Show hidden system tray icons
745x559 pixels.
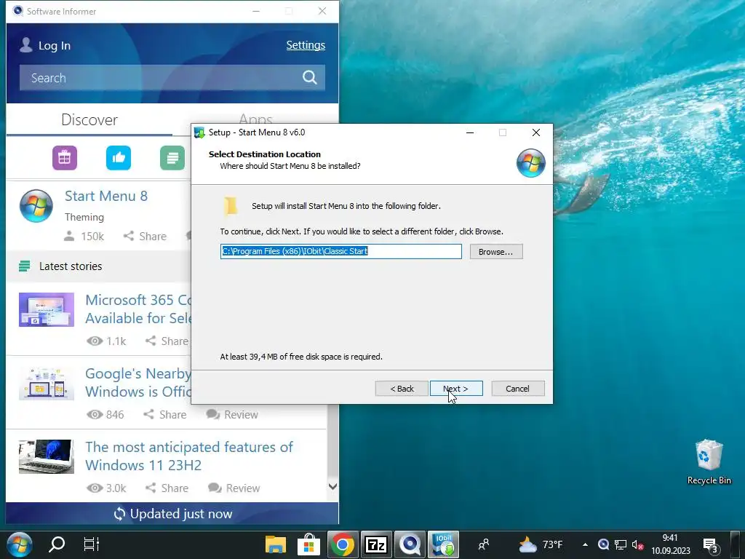pos(586,544)
